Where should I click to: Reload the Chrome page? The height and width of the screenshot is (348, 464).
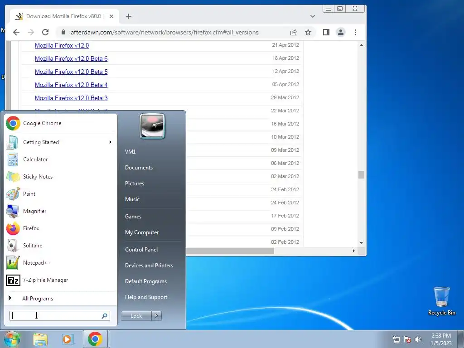point(45,32)
